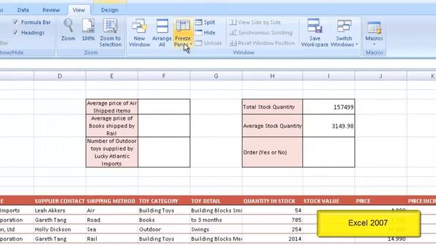Click QUANTITY IN STOCK column header
Image resolution: width=436 pixels, height=245 pixels.
coord(272,201)
